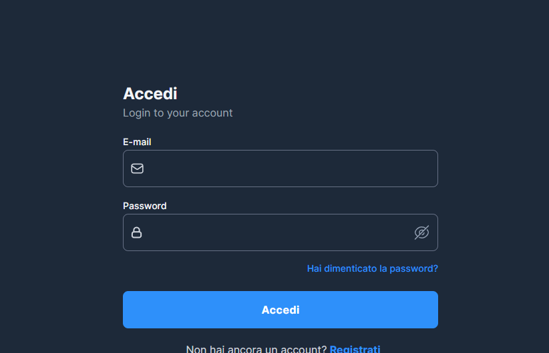The image size is (549, 353).
Task: Show the hidden password using crossed-eye icon
Action: [x=421, y=232]
